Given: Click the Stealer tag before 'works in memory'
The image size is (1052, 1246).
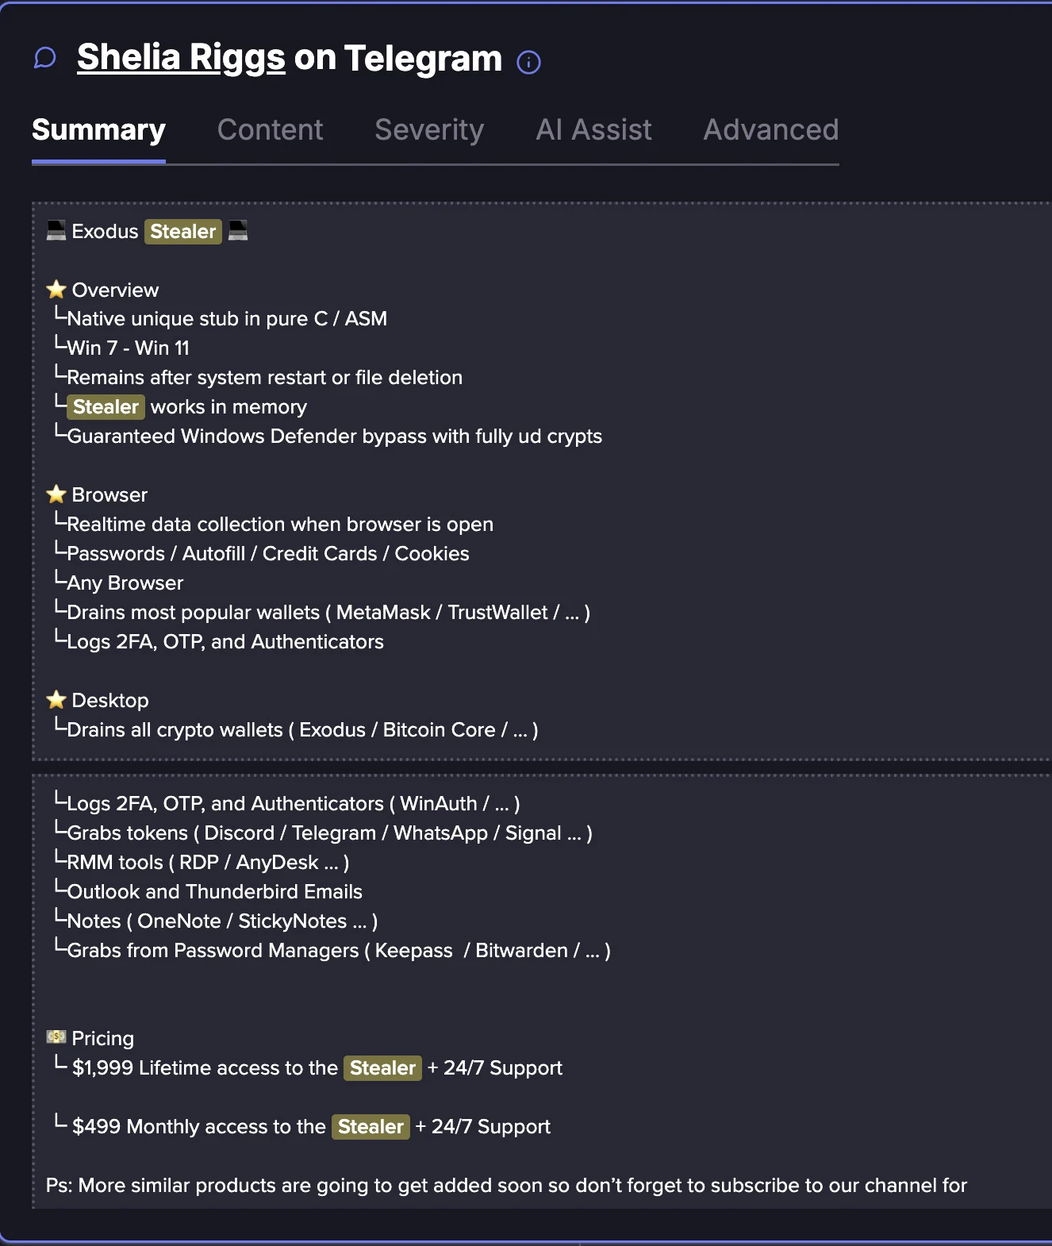Looking at the screenshot, I should click(x=106, y=407).
